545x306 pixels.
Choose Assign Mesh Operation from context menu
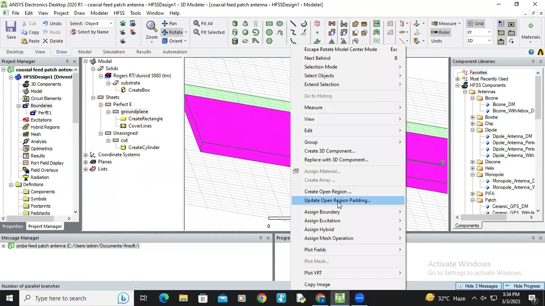click(347, 238)
